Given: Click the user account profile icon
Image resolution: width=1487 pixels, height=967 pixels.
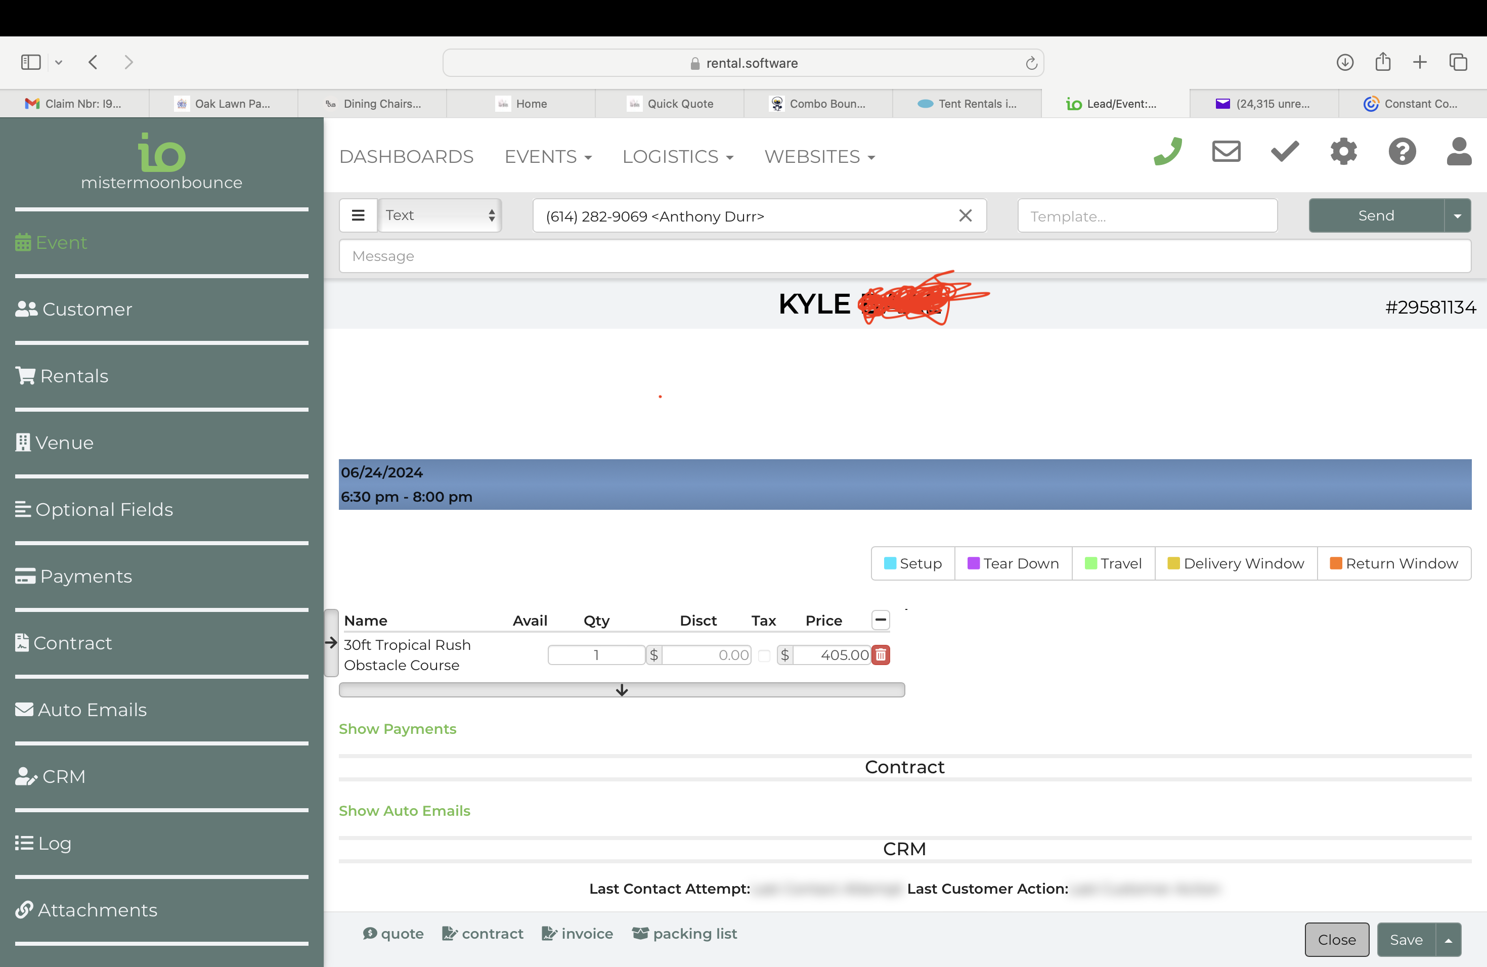Looking at the screenshot, I should [x=1459, y=152].
